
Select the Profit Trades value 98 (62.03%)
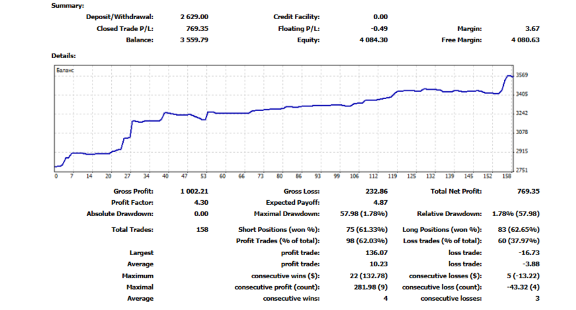click(x=366, y=241)
